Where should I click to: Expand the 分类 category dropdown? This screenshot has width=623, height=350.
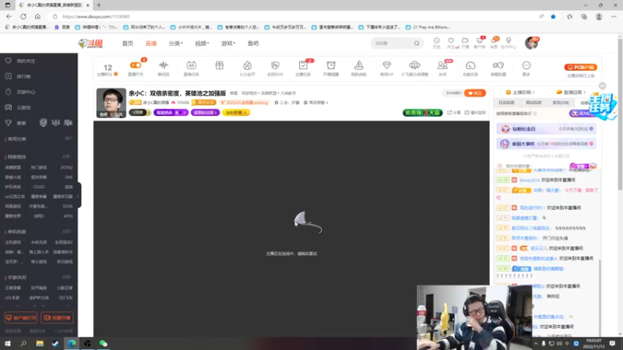(x=176, y=44)
